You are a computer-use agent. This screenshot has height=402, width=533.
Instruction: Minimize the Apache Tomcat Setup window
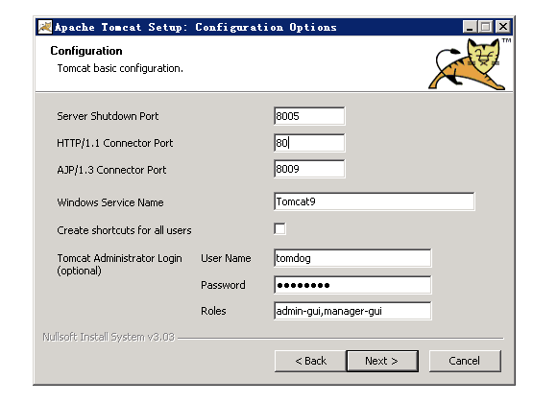470,27
